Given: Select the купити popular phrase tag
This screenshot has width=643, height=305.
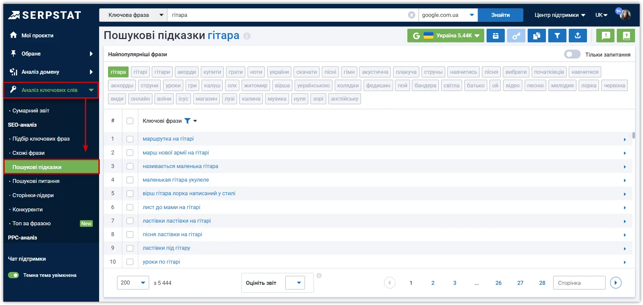Looking at the screenshot, I should (x=212, y=72).
